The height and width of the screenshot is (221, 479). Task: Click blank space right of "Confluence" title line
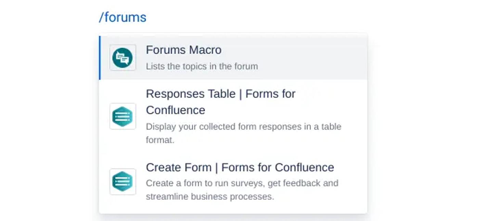(x=281, y=110)
